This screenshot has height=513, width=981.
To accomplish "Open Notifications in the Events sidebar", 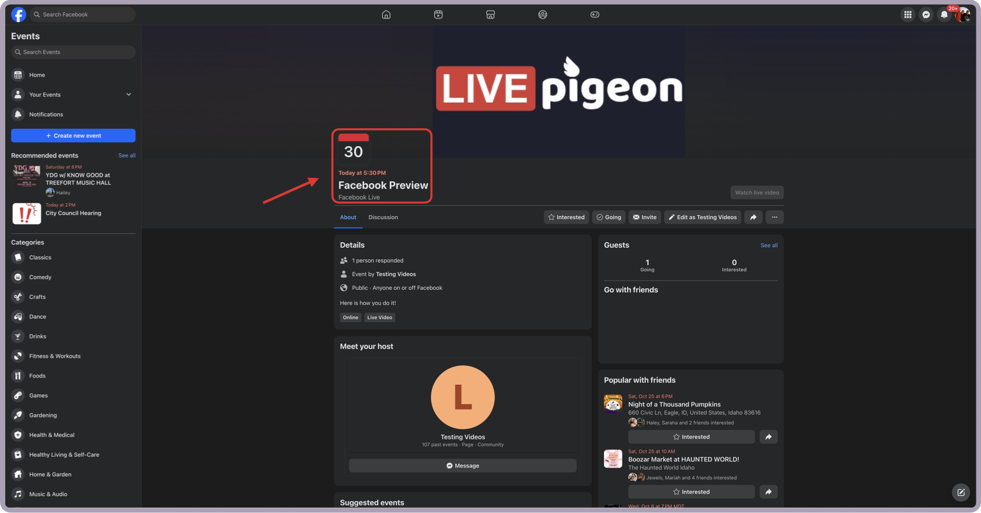I will coord(73,114).
